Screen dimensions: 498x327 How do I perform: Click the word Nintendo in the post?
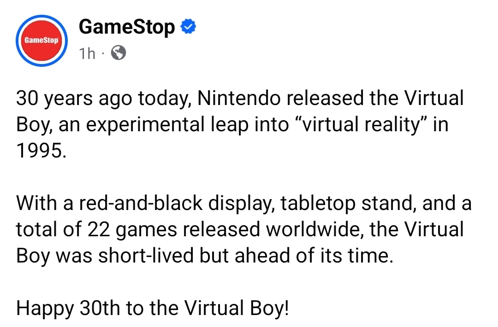pyautogui.click(x=239, y=98)
